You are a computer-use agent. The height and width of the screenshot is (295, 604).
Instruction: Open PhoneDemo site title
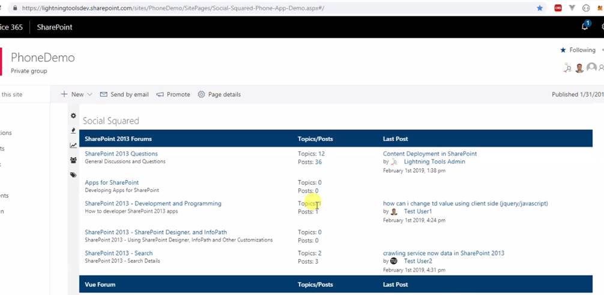coord(43,58)
